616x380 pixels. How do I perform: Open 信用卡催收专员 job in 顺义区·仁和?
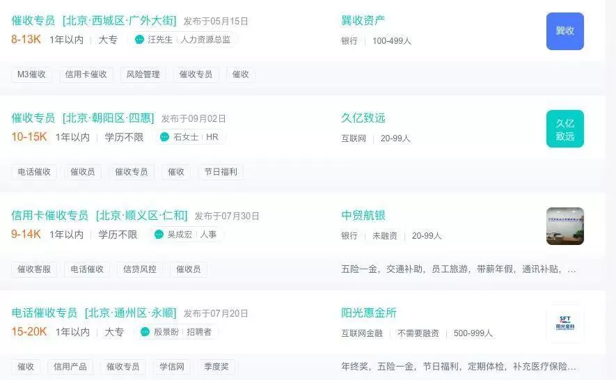(x=100, y=215)
